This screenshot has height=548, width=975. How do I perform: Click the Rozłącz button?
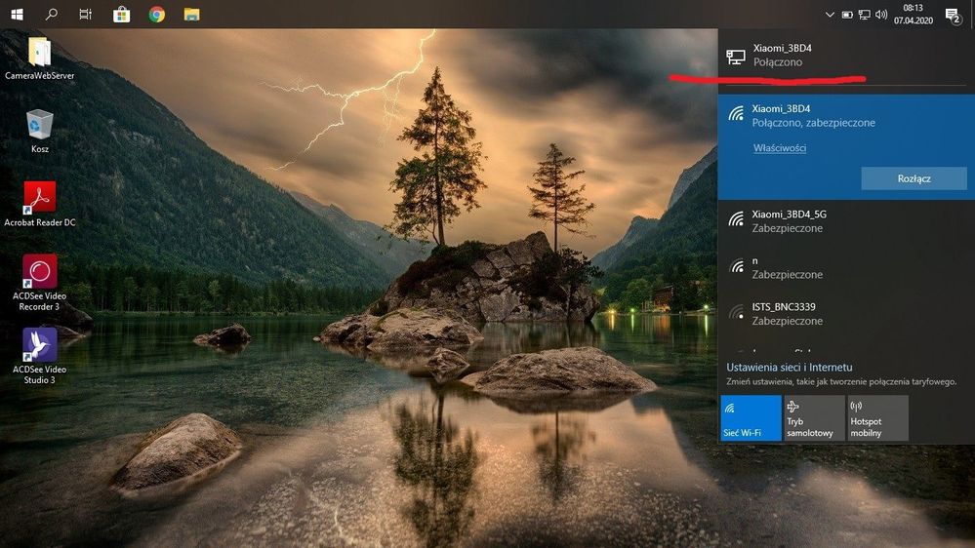tap(914, 178)
